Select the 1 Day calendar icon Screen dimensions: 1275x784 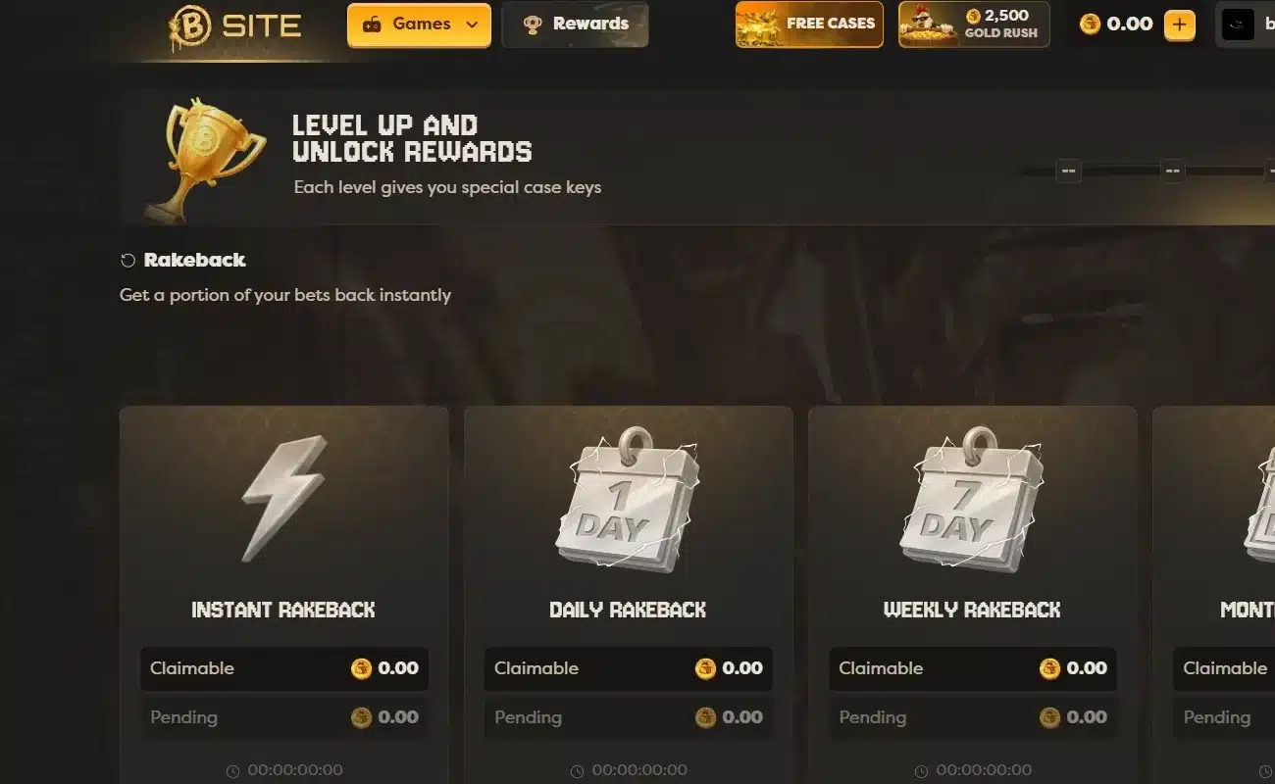pos(628,500)
